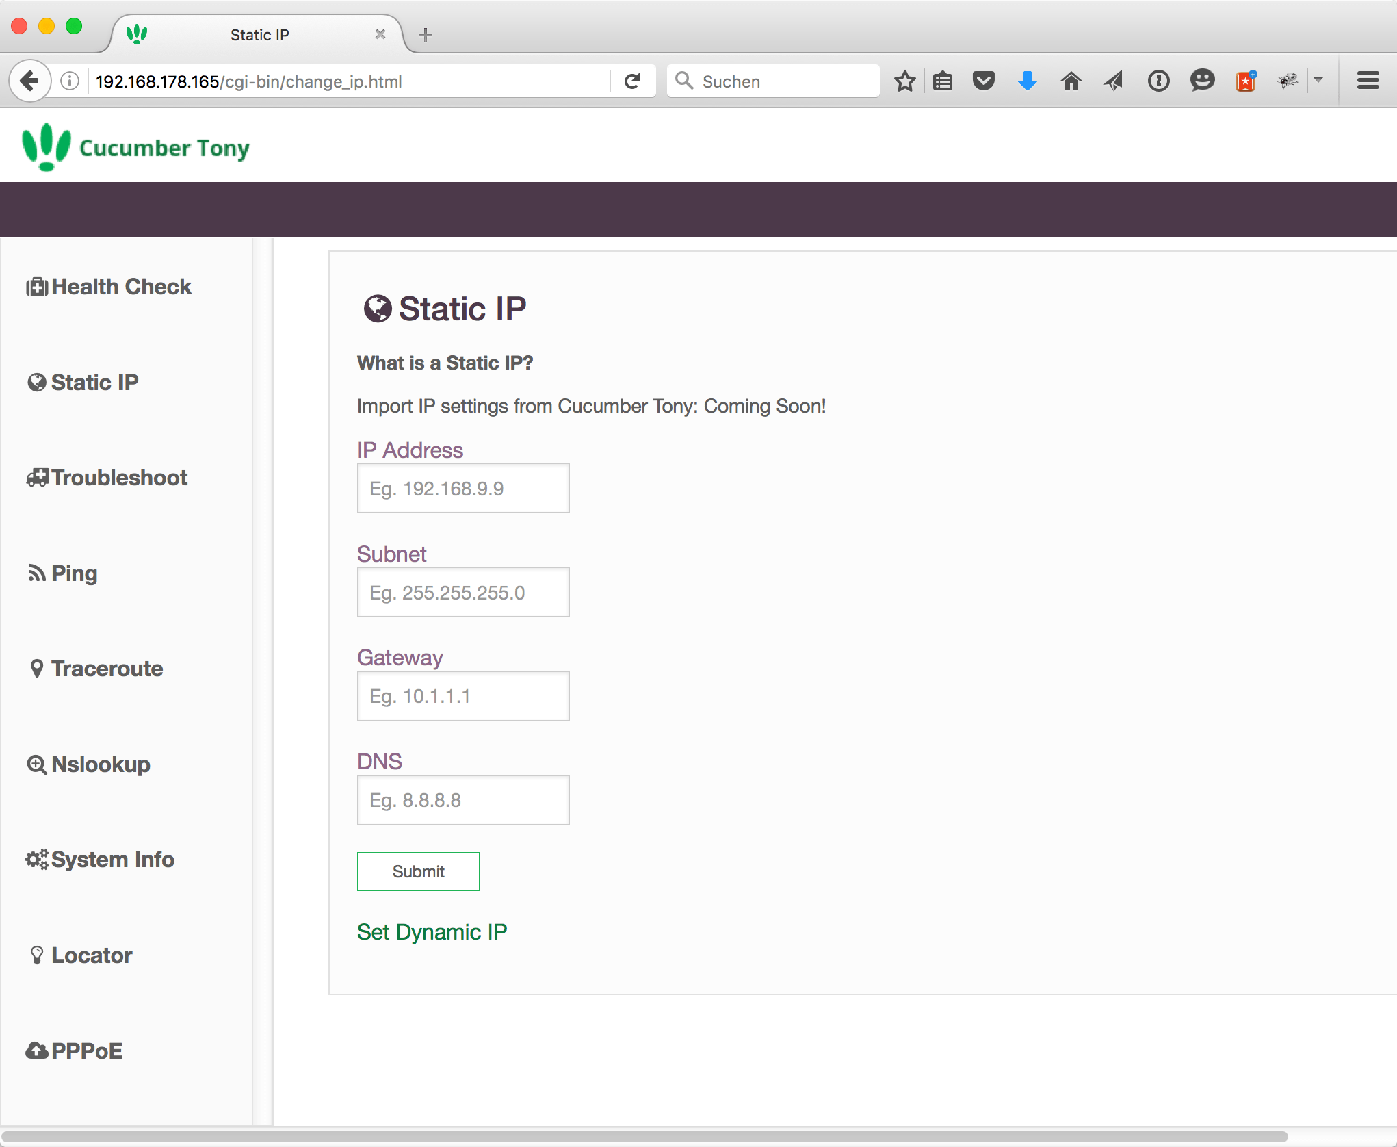
Task: Open a new browser tab
Action: tap(426, 34)
